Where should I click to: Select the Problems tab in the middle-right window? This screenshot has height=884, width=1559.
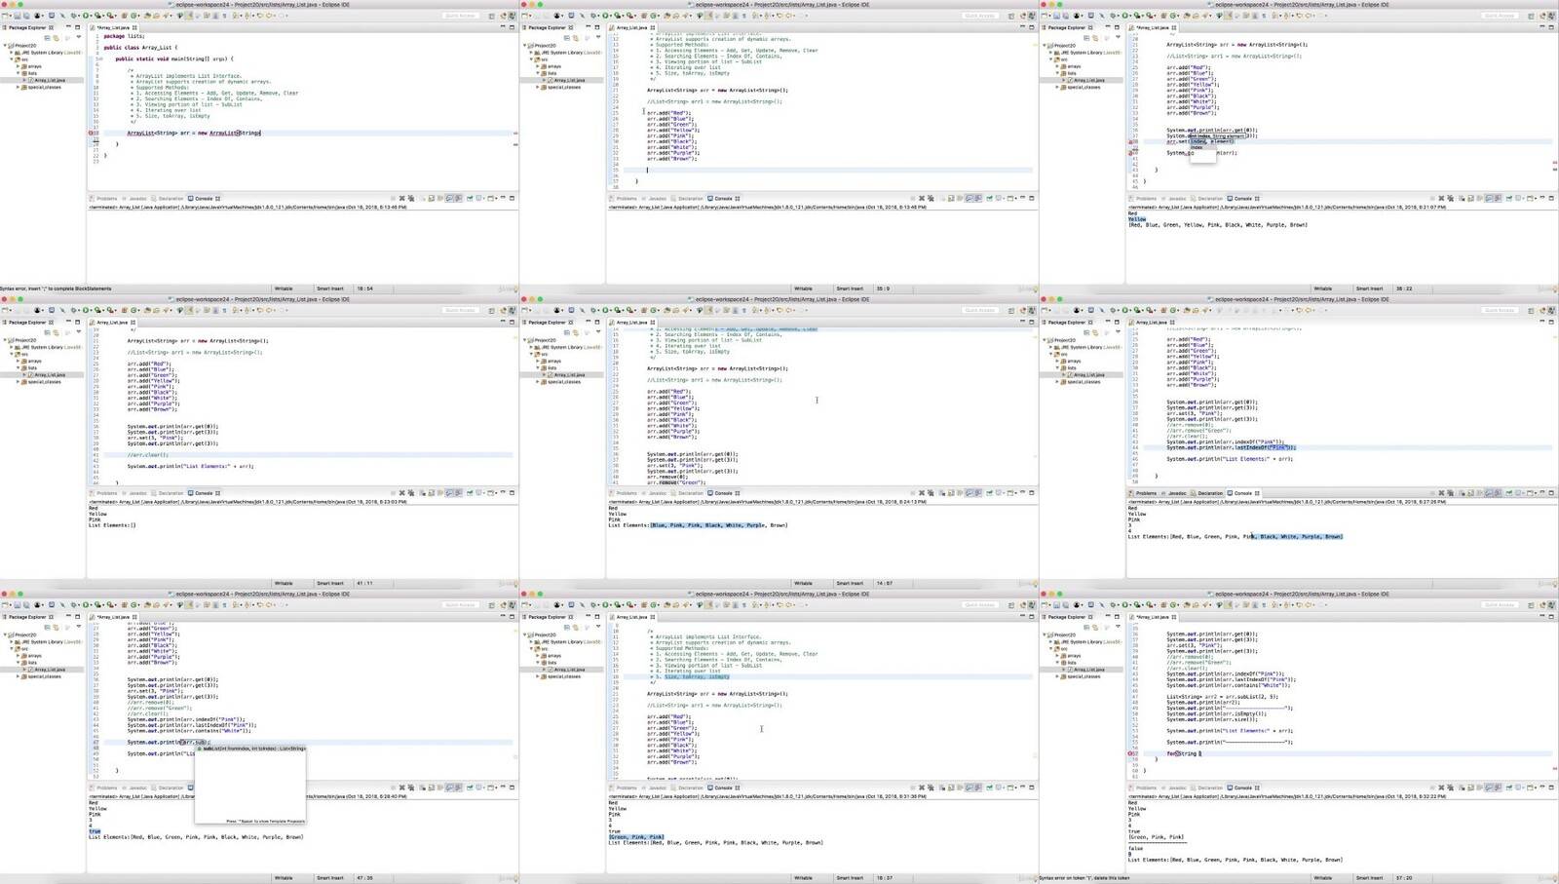(1144, 492)
